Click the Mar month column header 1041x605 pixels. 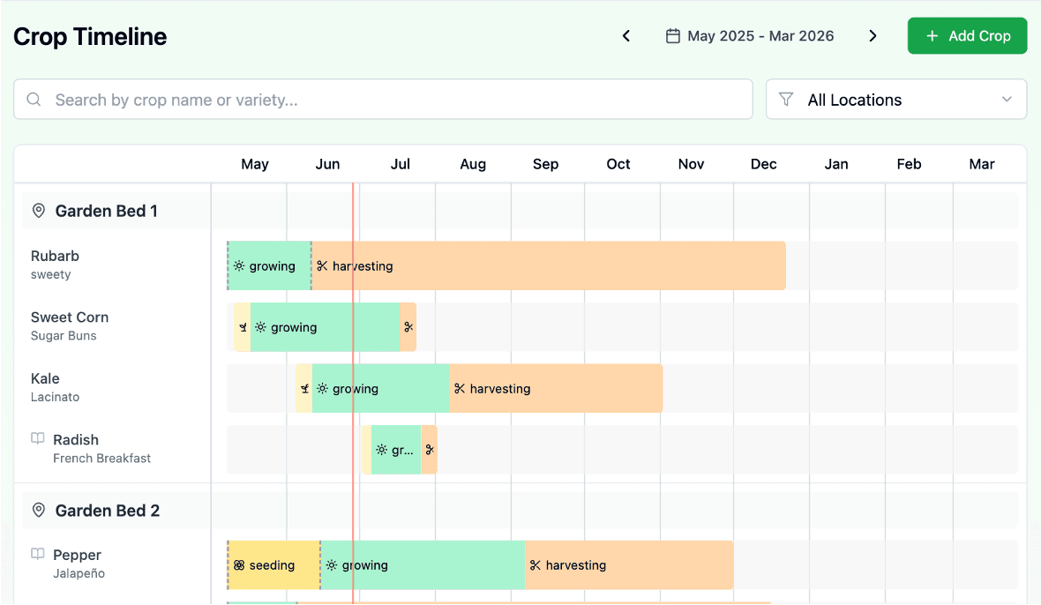[x=982, y=164]
